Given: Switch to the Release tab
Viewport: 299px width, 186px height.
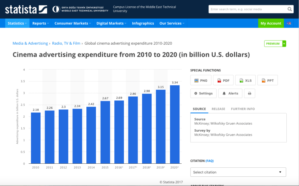Looking at the screenshot, I should pos(218,109).
